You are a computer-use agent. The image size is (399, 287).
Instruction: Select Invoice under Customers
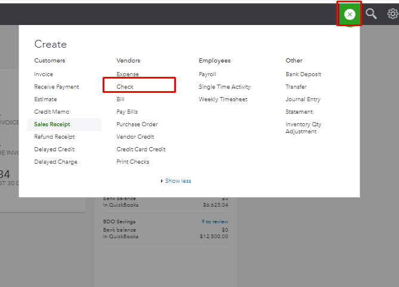pos(44,74)
